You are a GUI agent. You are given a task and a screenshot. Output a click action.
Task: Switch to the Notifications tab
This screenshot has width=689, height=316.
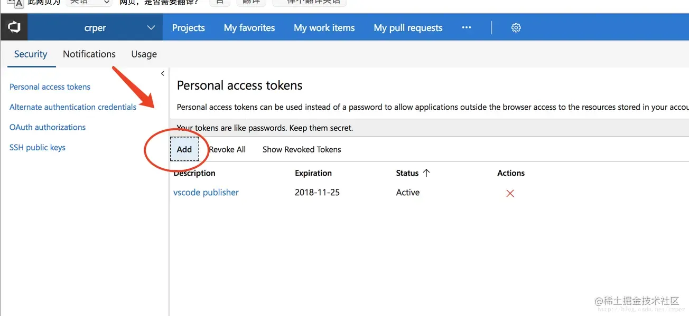pyautogui.click(x=89, y=54)
